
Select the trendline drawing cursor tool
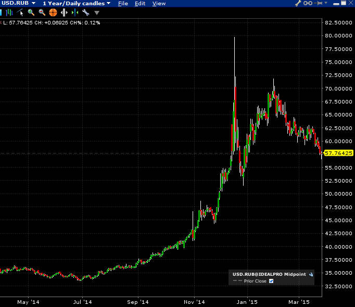click(x=20, y=12)
